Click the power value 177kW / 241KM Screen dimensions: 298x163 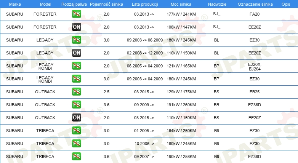(181, 14)
